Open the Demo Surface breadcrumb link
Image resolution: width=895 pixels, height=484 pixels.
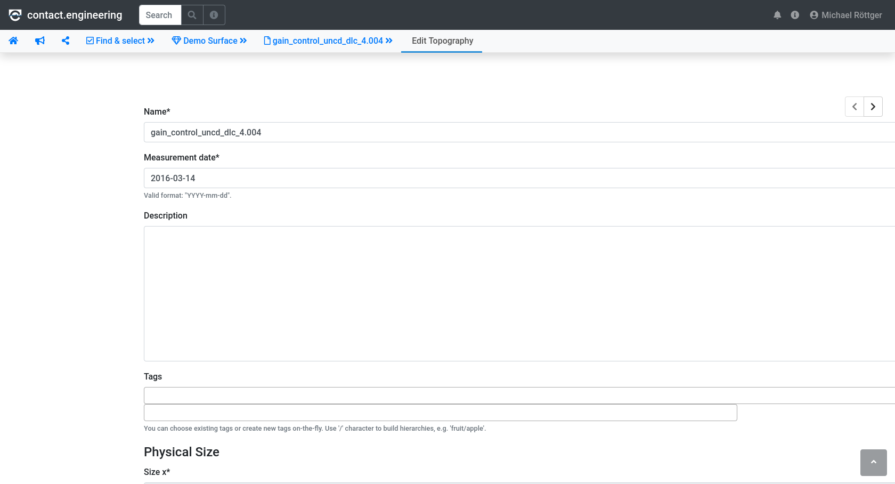pos(210,41)
